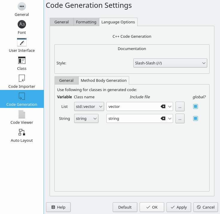This screenshot has height=214, width=220.
Task: Open the Auto Layout settings icon
Action: [x=22, y=132]
